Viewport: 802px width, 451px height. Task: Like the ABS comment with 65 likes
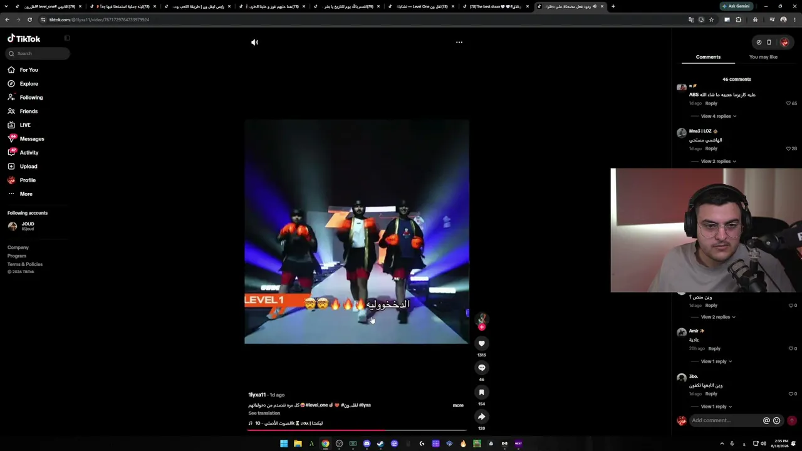tap(788, 103)
